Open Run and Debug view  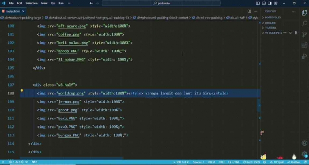pos(304,56)
